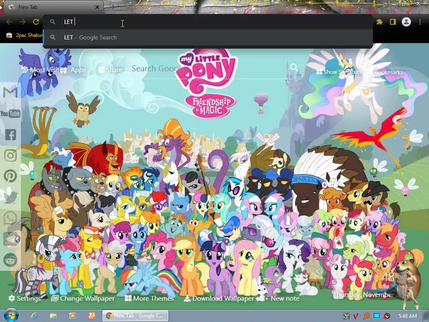The image size is (429, 322).
Task: Add a New note
Action: (x=281, y=298)
